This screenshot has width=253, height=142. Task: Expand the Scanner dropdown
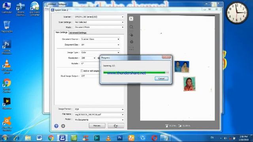[99, 17]
